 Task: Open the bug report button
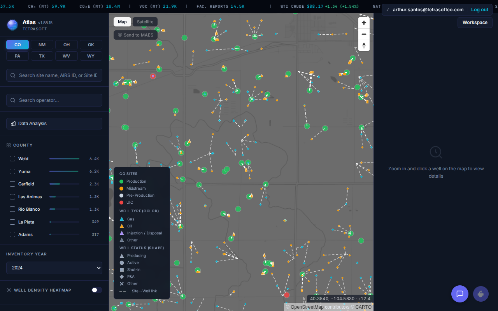(x=481, y=294)
